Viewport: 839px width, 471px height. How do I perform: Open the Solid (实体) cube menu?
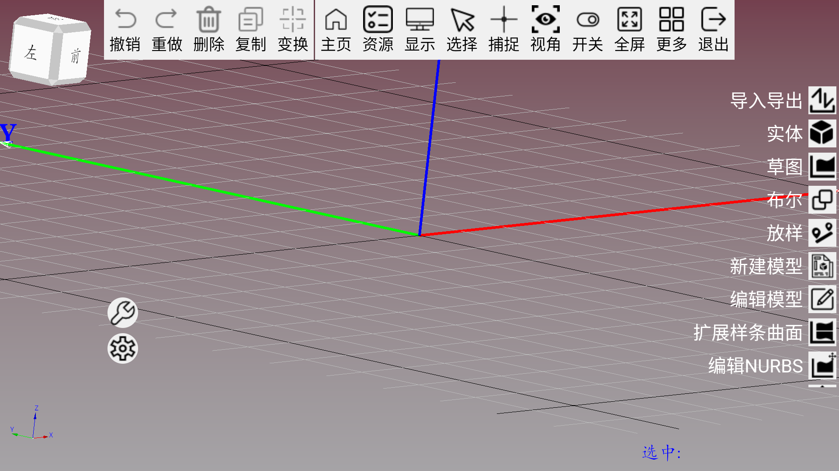coord(822,133)
